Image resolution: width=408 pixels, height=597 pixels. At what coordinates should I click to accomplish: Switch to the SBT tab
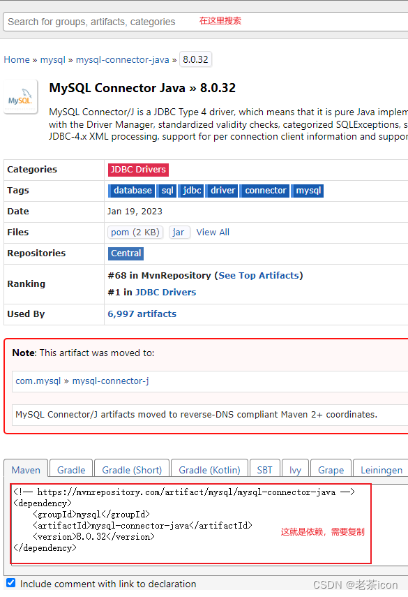[264, 470]
